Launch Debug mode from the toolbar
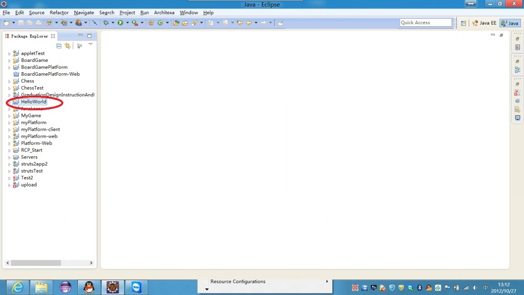The image size is (524, 295). [x=107, y=23]
